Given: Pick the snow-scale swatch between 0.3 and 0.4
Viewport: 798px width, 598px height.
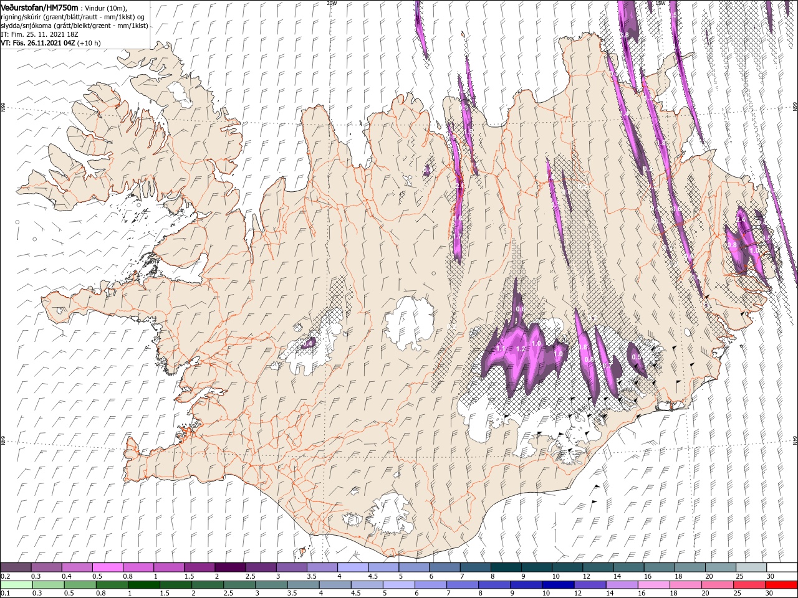Looking at the screenshot, I should click(47, 567).
